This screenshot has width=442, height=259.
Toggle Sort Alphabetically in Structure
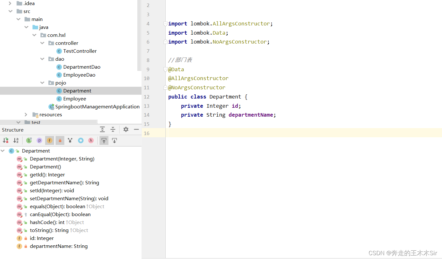pos(16,140)
